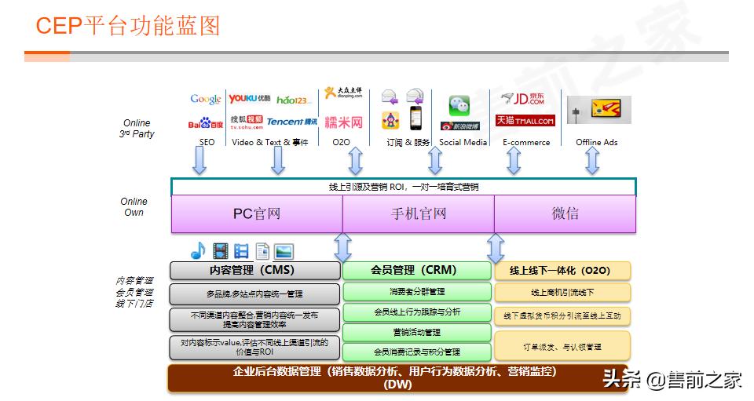
Task: Select the JD.com logo
Action: point(523,99)
